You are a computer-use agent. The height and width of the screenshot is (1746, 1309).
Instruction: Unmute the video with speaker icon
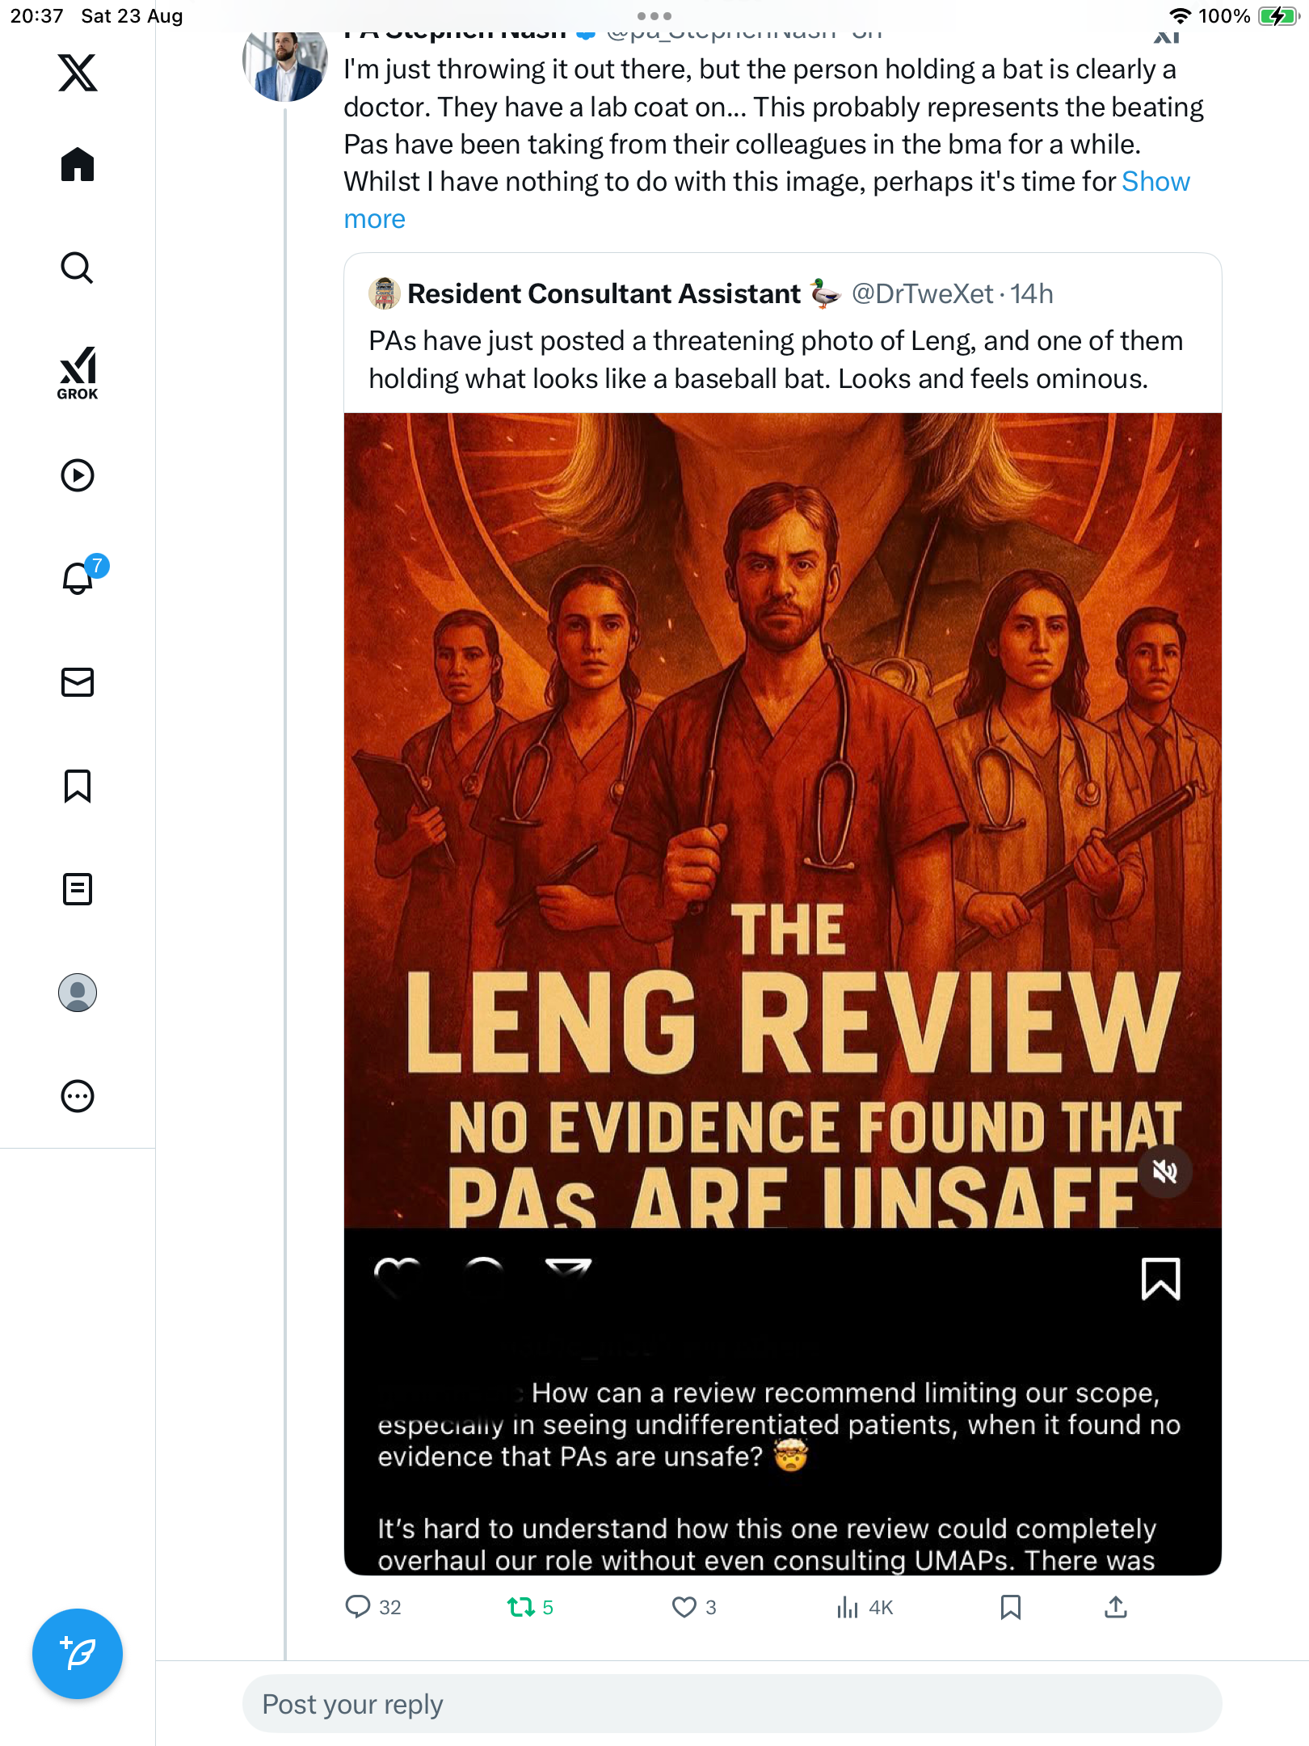[1164, 1171]
